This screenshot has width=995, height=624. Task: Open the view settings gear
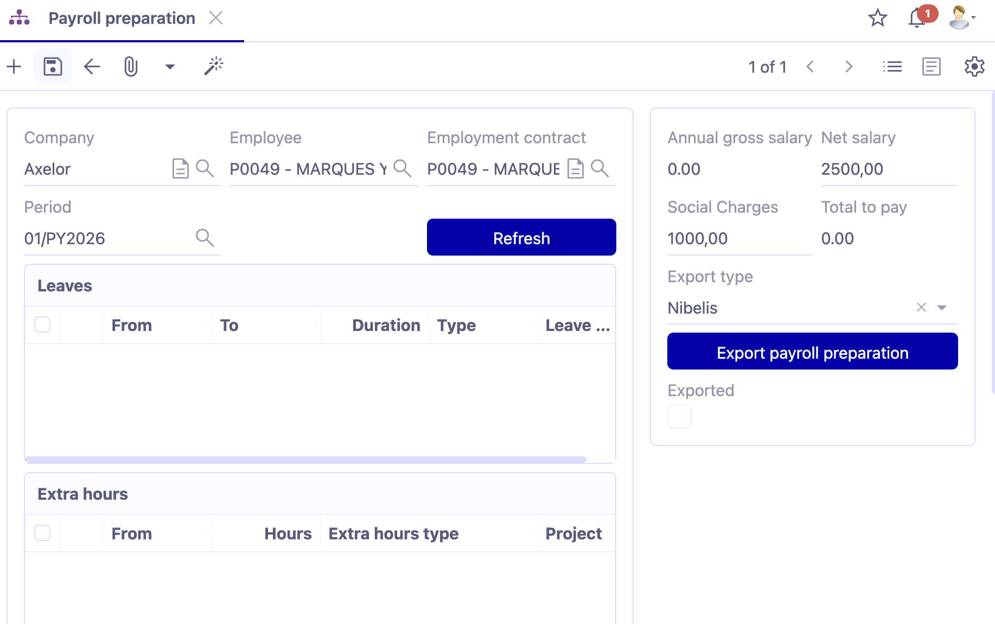coord(974,66)
